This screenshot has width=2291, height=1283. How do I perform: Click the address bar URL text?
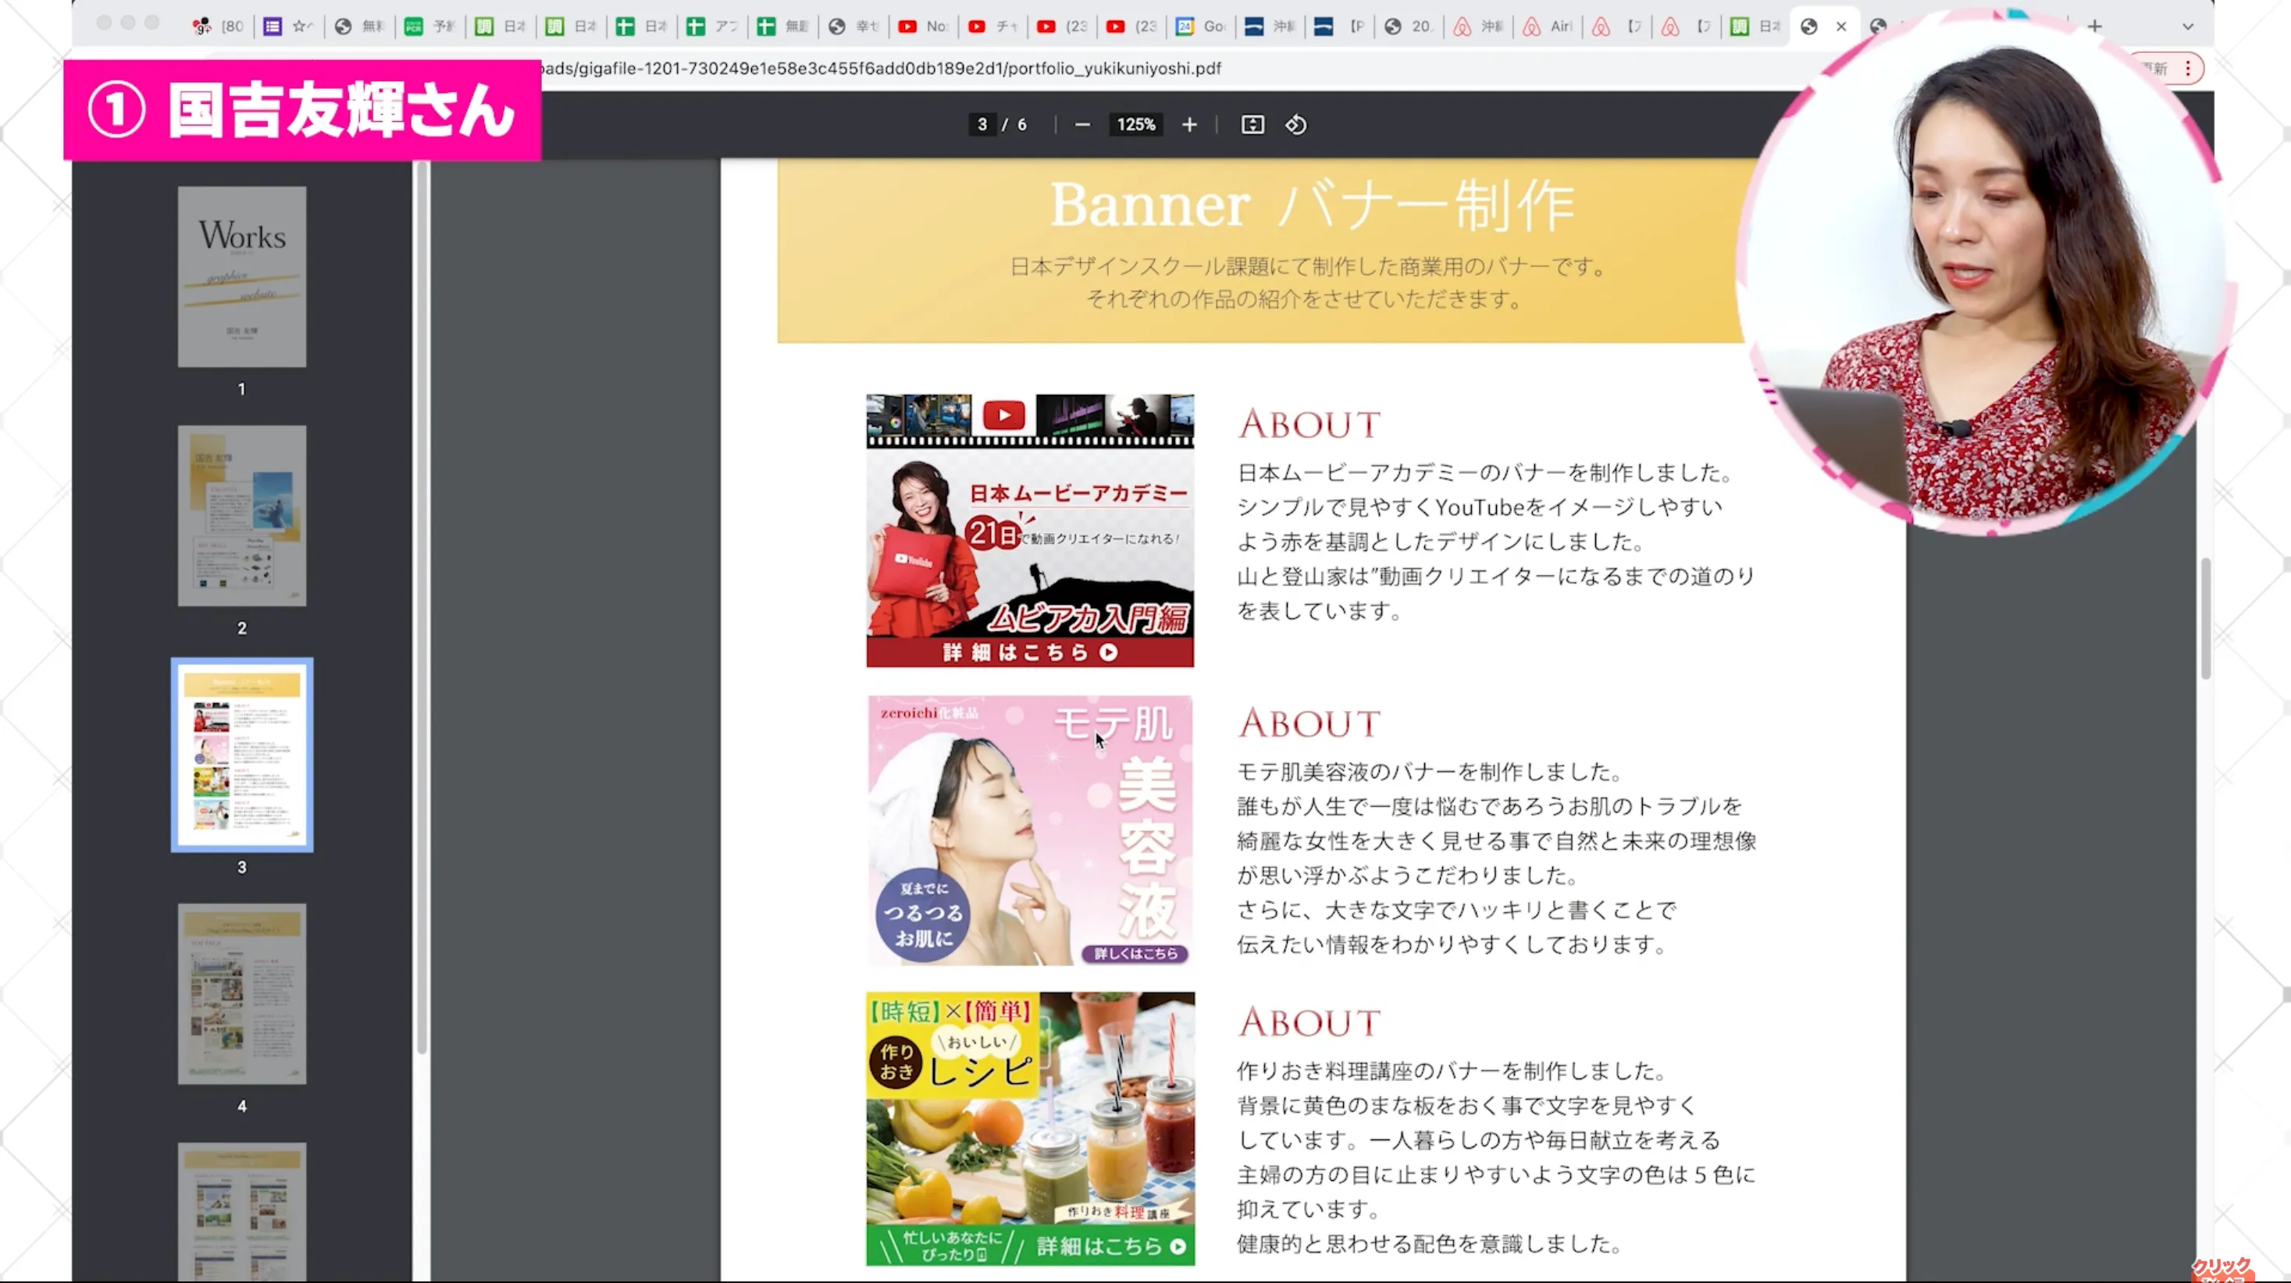coord(881,69)
